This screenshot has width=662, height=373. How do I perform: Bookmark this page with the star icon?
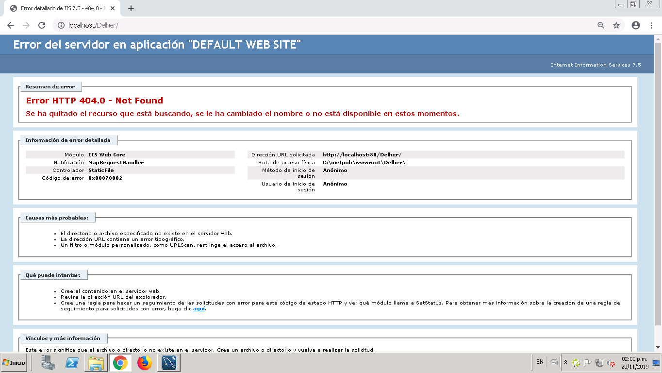pos(616,25)
